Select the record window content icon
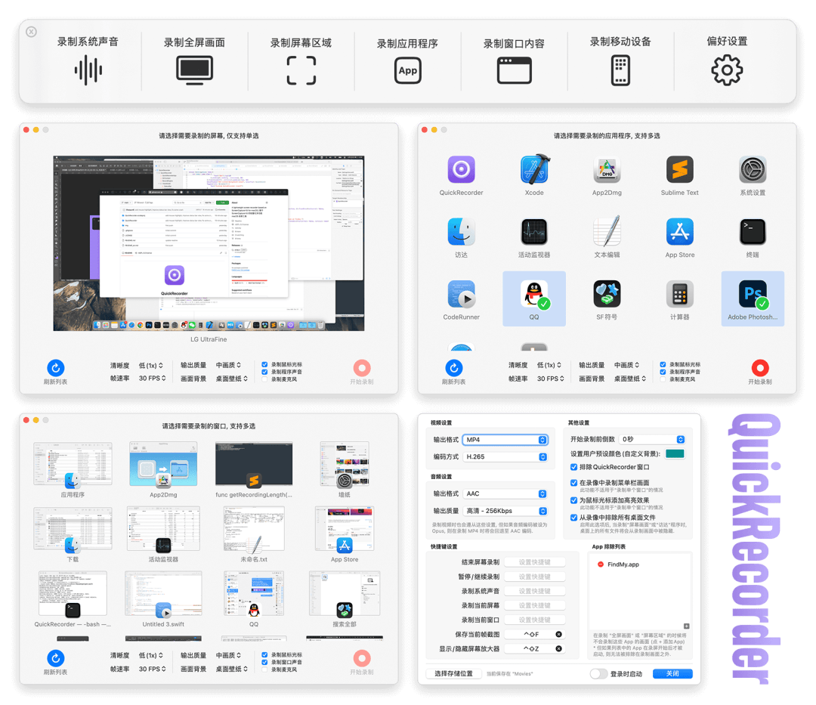Screen dimensions: 816x705 click(x=515, y=70)
